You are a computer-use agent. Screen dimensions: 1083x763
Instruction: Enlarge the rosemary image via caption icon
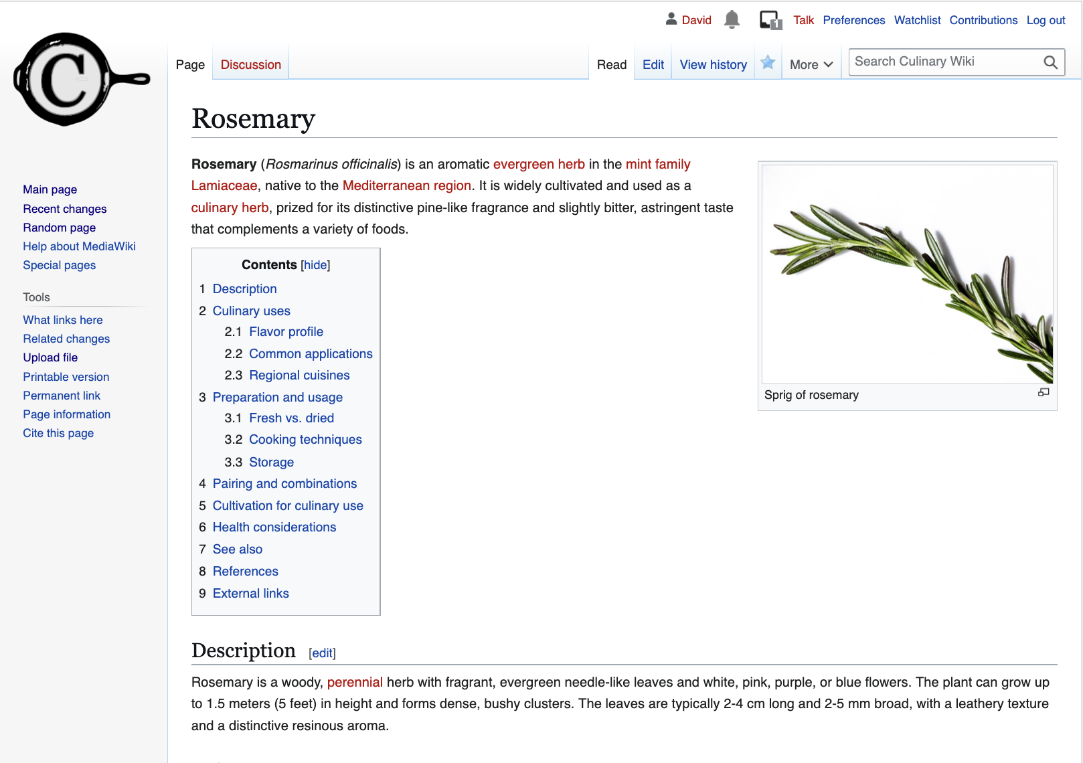click(1043, 393)
